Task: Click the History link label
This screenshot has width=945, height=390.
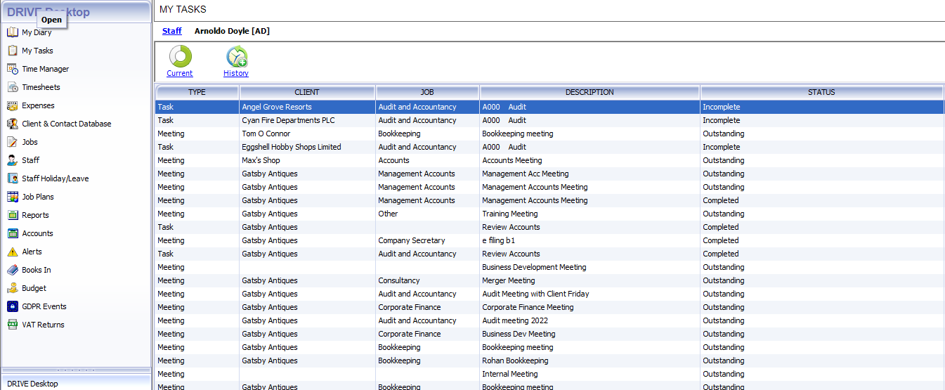Action: [236, 73]
